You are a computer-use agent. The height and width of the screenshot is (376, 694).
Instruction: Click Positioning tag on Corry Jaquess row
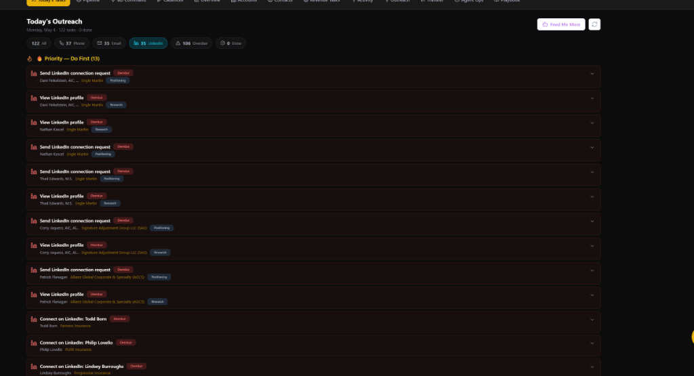click(x=161, y=228)
